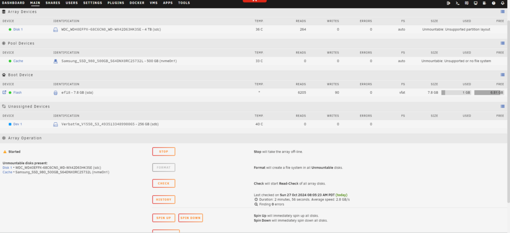Open Cache link under Unmountable disks present

(x=8, y=172)
